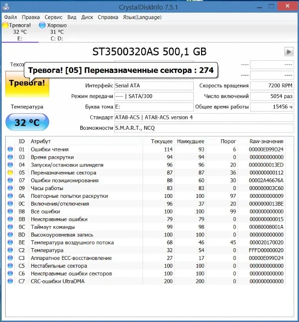Click the Интерфейс field showing Serial ATA

click(x=154, y=85)
